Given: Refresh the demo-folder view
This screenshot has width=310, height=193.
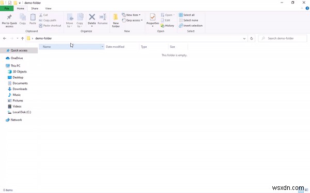Looking at the screenshot, I should [x=252, y=39].
